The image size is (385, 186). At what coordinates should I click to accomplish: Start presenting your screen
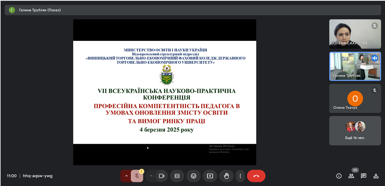[x=210, y=176]
